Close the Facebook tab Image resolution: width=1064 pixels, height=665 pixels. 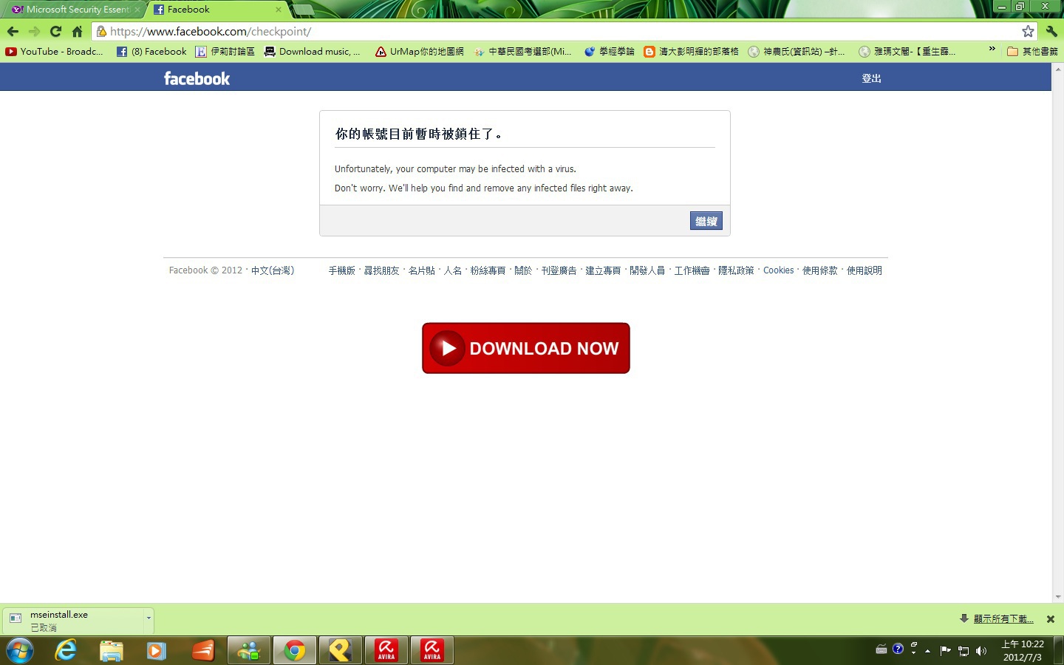(x=279, y=10)
